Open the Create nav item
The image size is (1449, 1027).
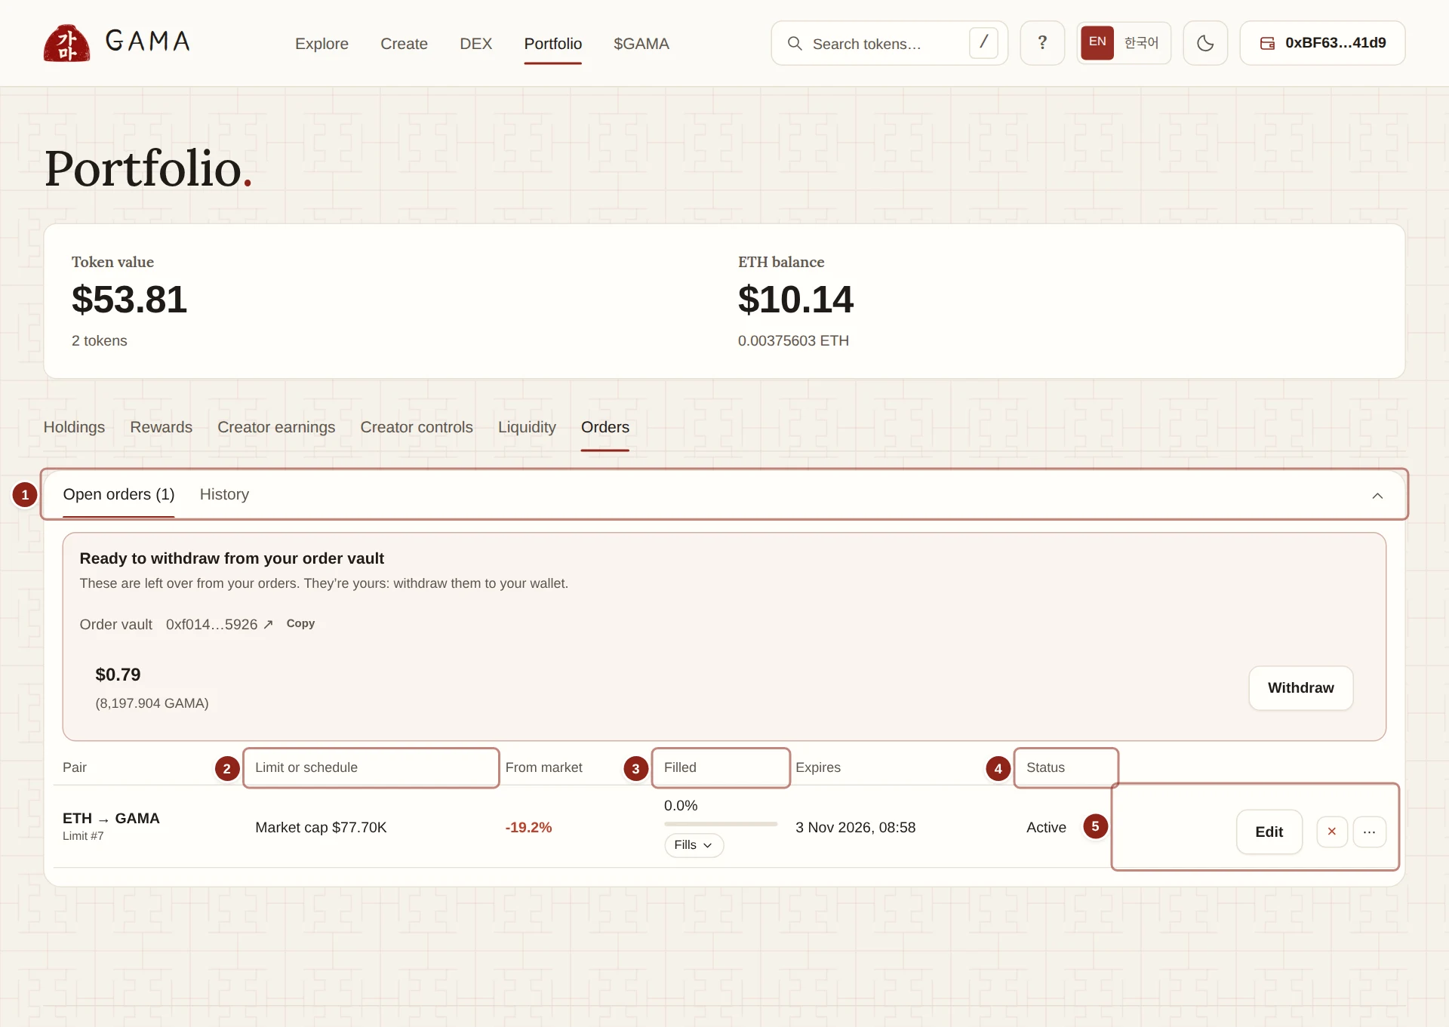click(x=404, y=44)
